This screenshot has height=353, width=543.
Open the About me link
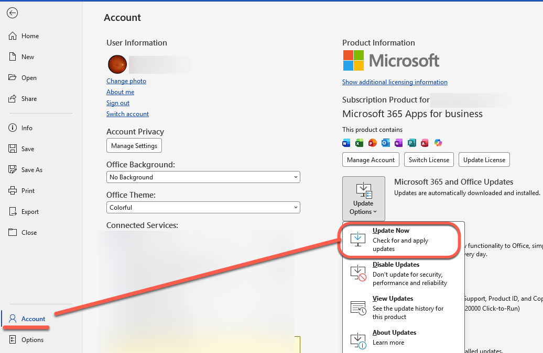pyautogui.click(x=120, y=92)
